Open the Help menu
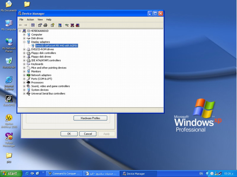This screenshot has height=177, width=237. 49,19
